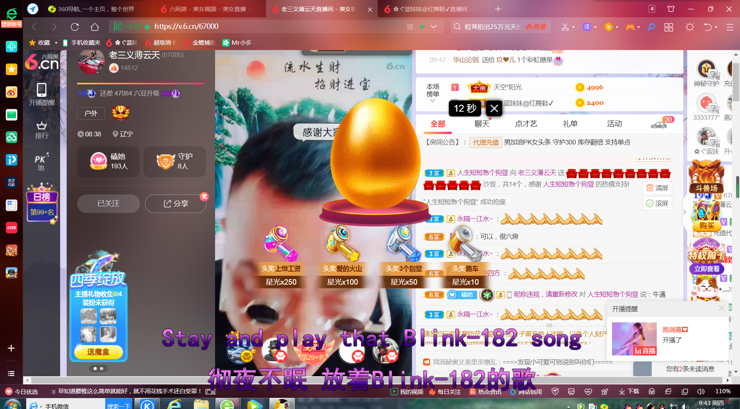Image resolution: width=740 pixels, height=409 pixels.
Task: Toggle the 已关注 follow button
Action: pos(108,203)
